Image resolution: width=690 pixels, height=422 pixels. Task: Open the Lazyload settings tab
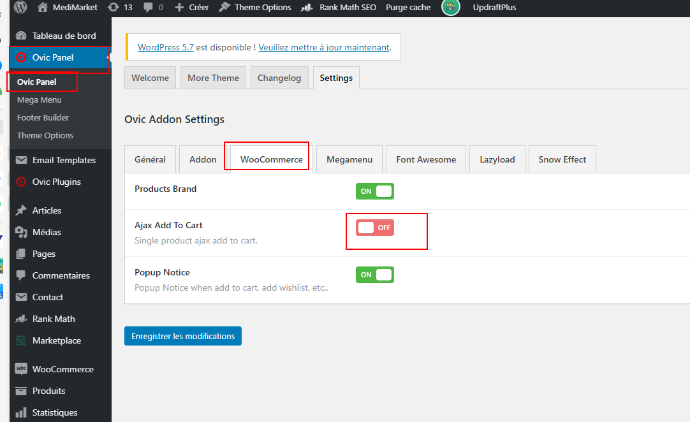point(497,159)
